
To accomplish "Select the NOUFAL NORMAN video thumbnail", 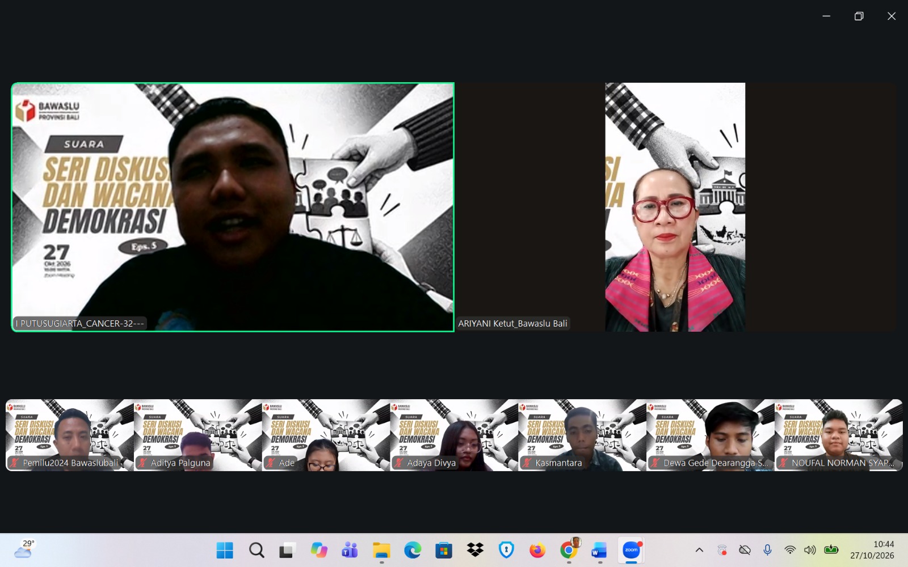I will click(839, 435).
